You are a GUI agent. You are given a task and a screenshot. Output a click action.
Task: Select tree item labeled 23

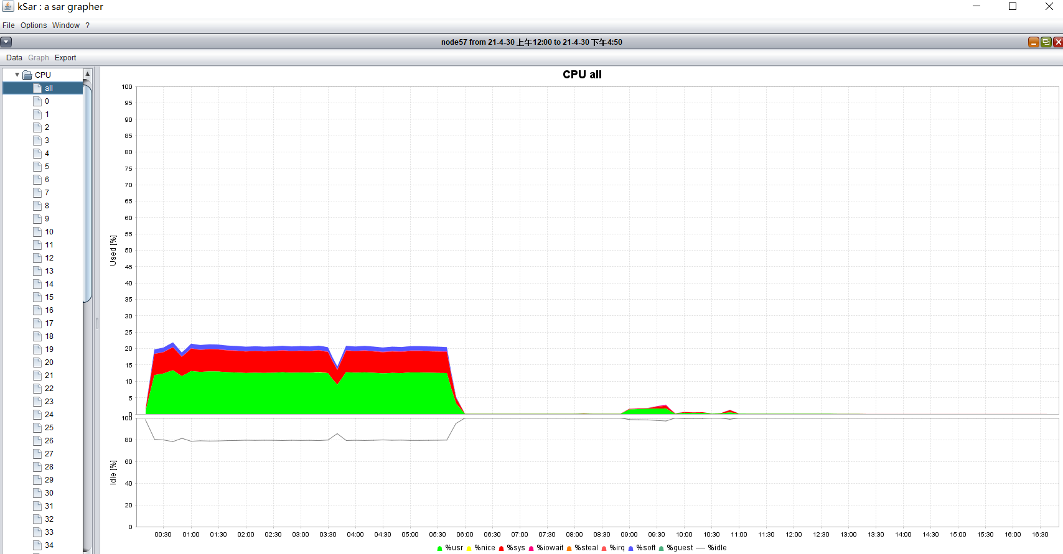click(49, 401)
